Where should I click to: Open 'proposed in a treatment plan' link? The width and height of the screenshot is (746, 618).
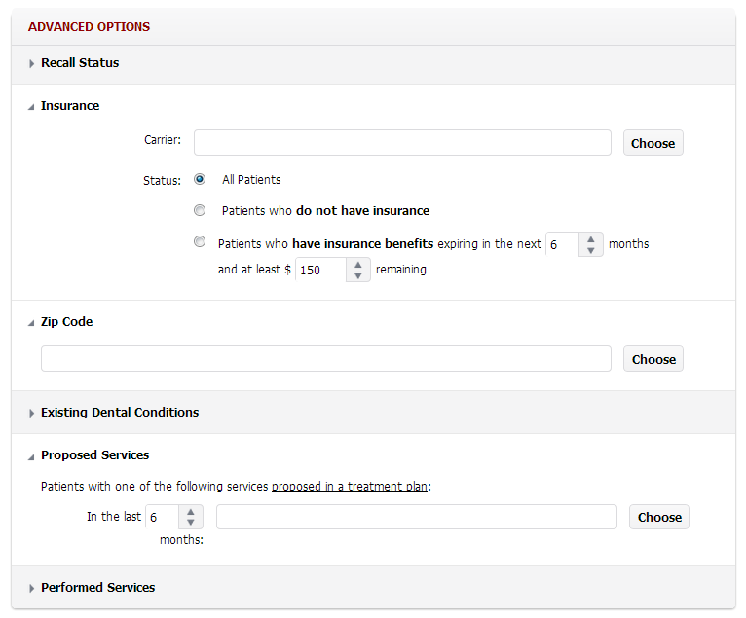coord(350,487)
